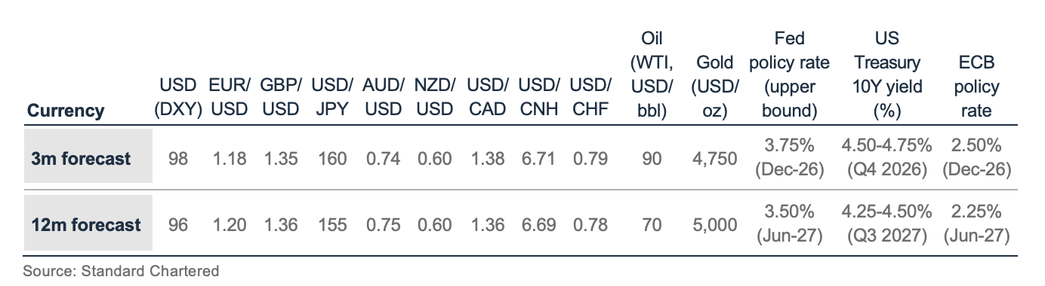Click the Currency column header
The width and height of the screenshot is (1045, 286).
click(x=66, y=111)
